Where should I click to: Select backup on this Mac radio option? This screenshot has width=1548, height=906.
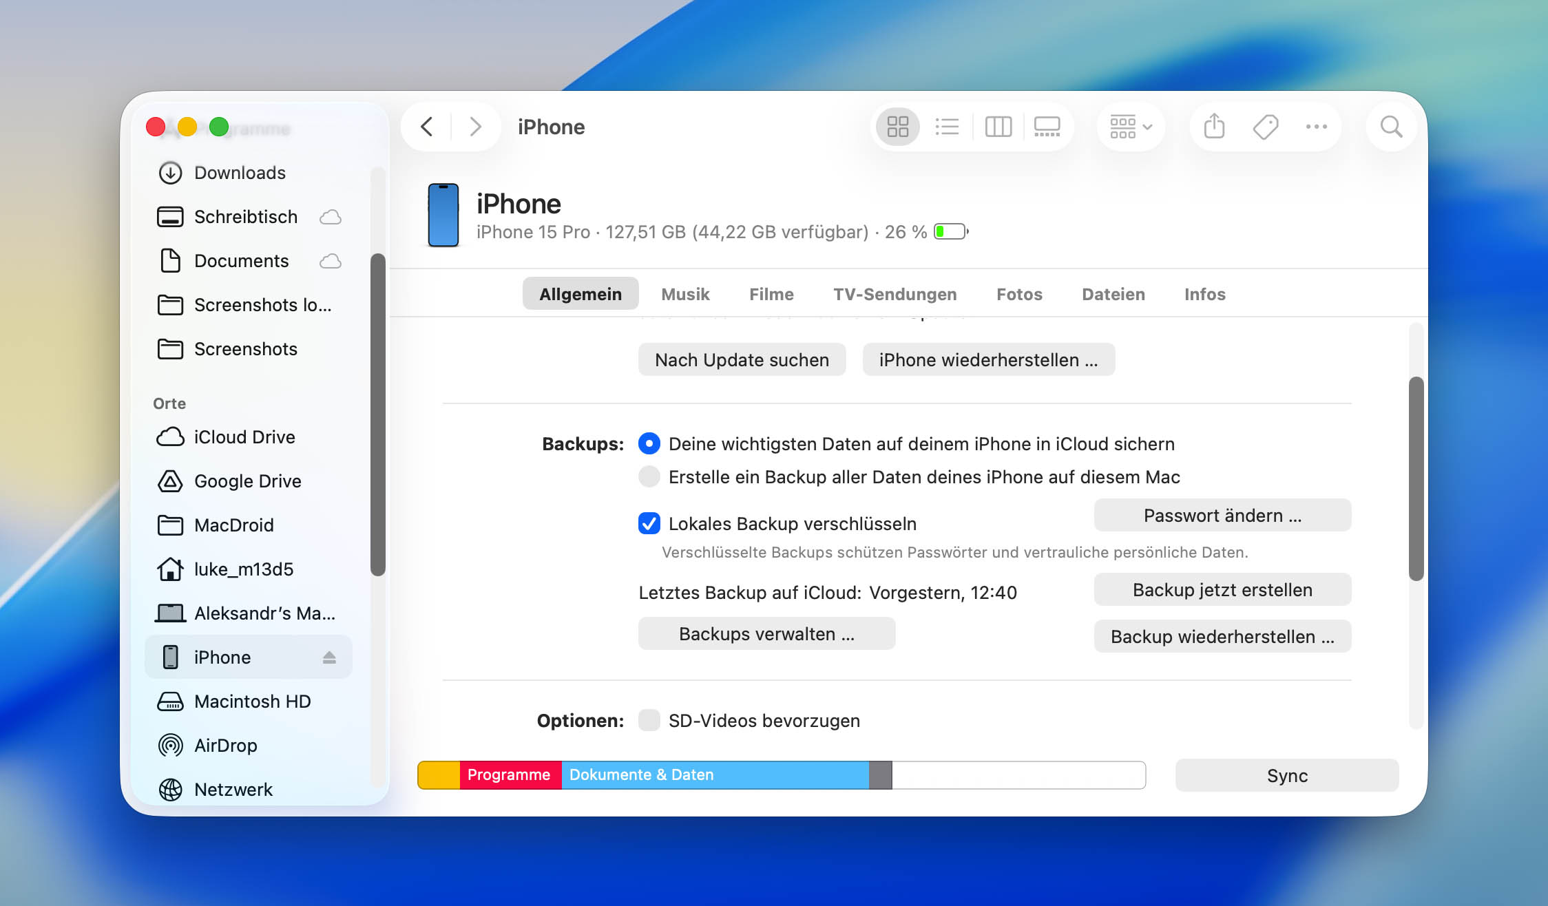649,477
